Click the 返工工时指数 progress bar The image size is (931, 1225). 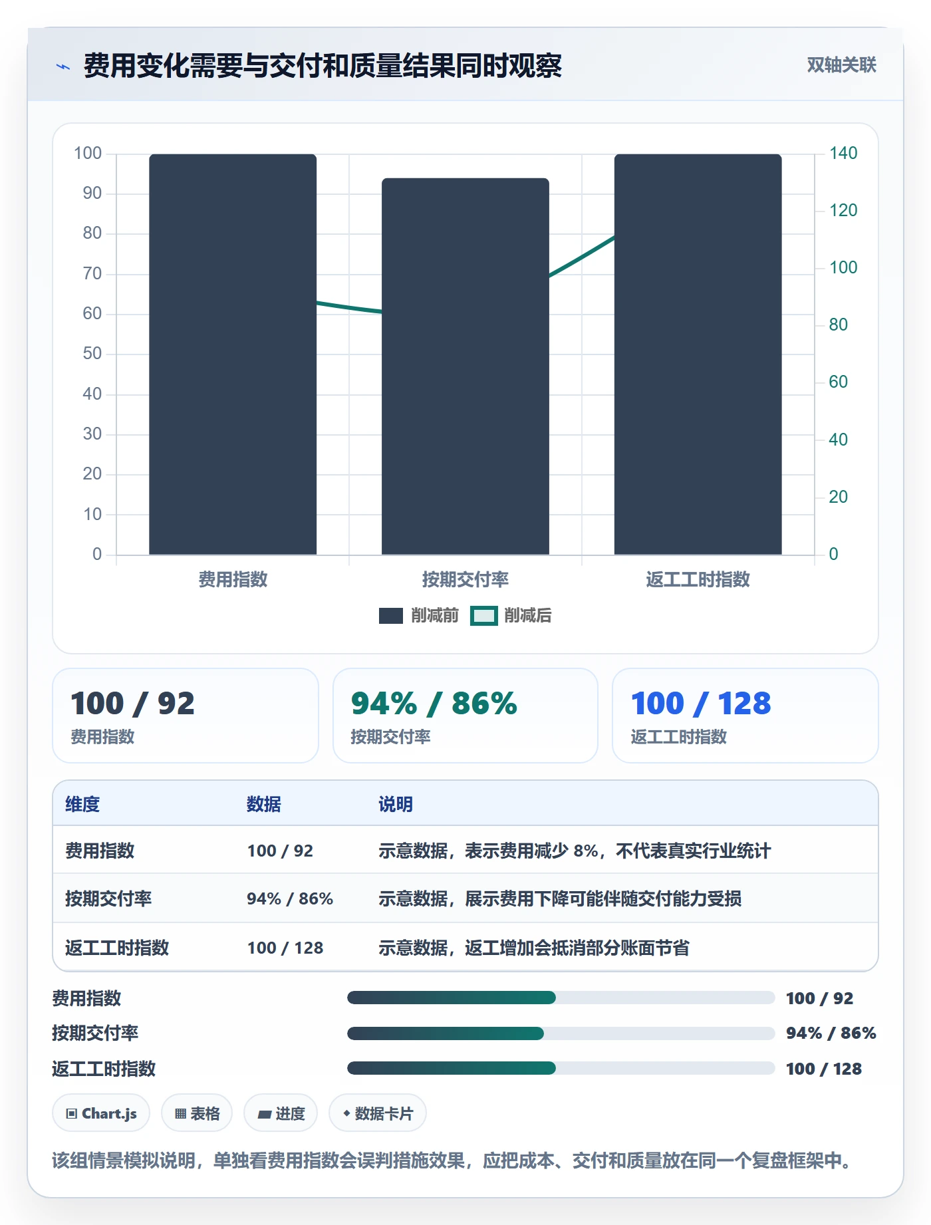561,1068
